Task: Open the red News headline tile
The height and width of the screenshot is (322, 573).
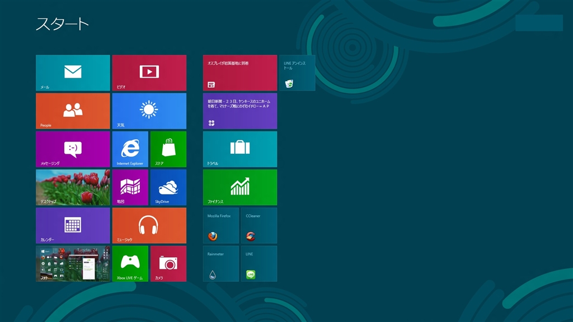Action: (239, 73)
